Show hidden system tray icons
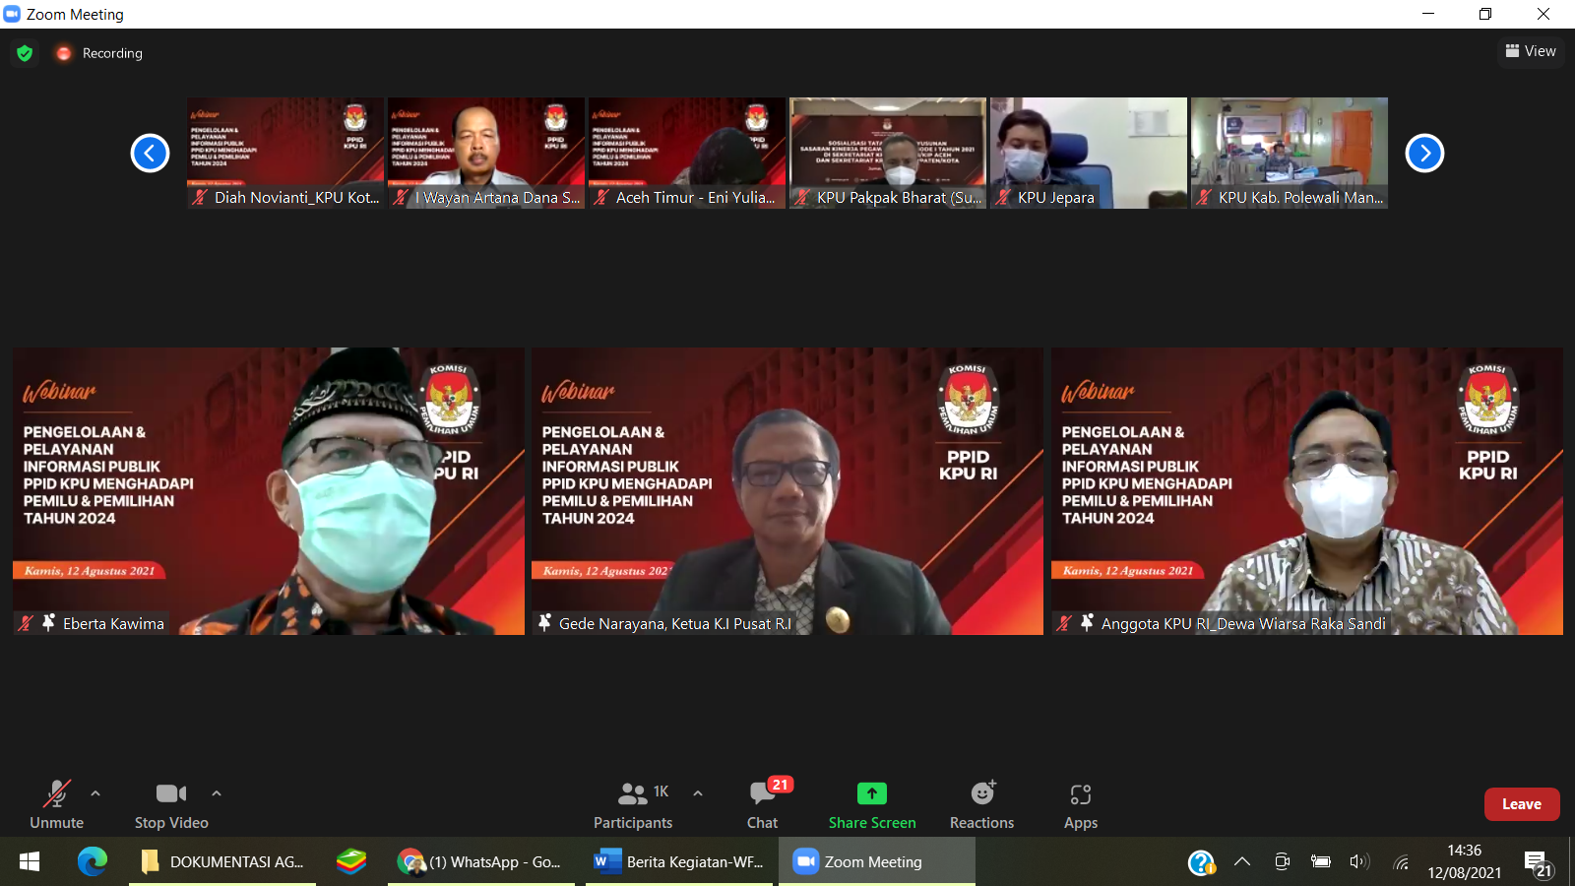 (1242, 862)
